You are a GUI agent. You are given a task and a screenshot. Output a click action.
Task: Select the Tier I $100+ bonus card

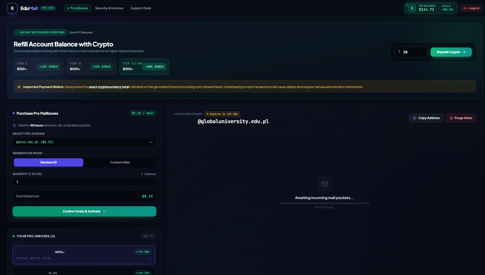[39, 67]
